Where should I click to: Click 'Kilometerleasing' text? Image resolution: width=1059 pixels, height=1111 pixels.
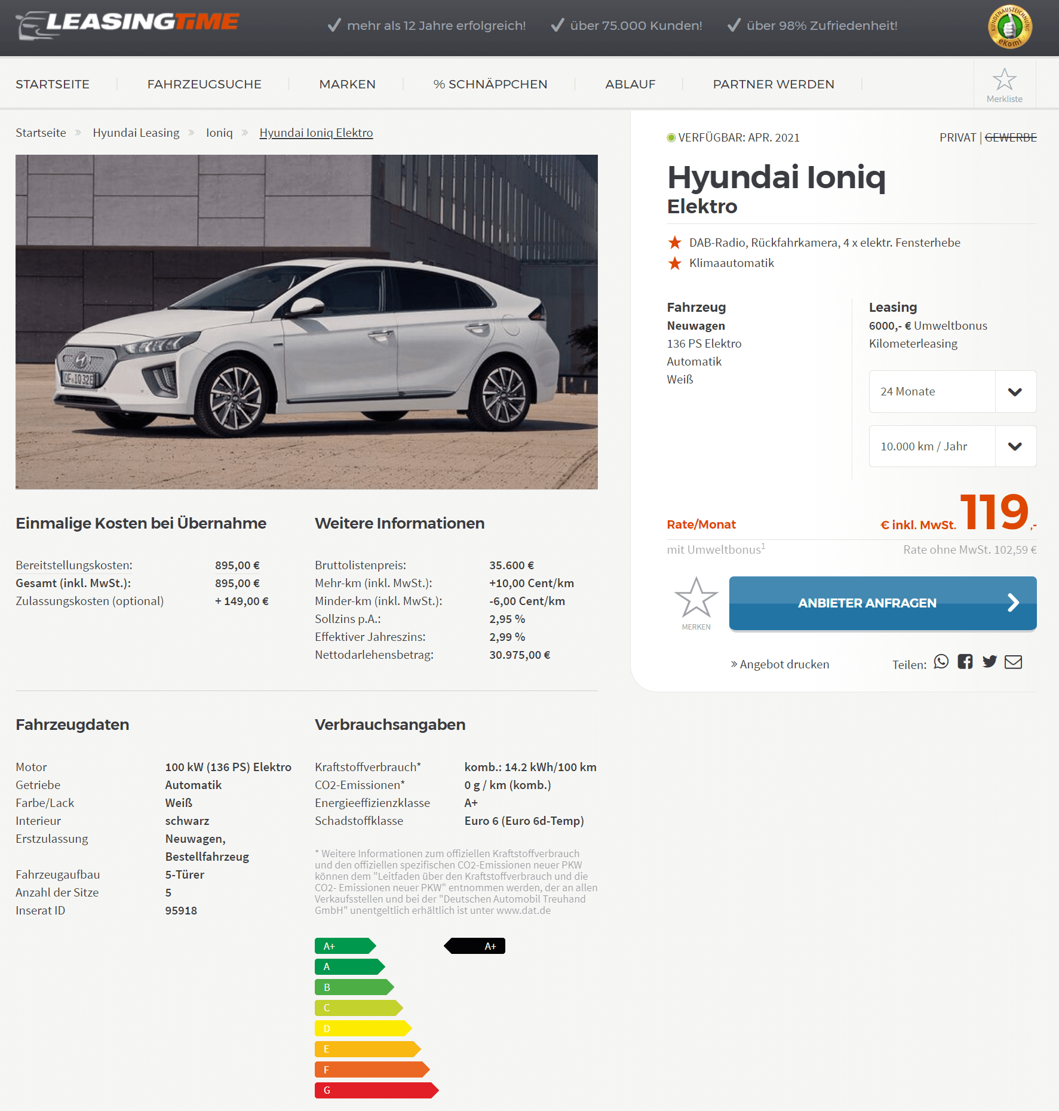coord(913,343)
